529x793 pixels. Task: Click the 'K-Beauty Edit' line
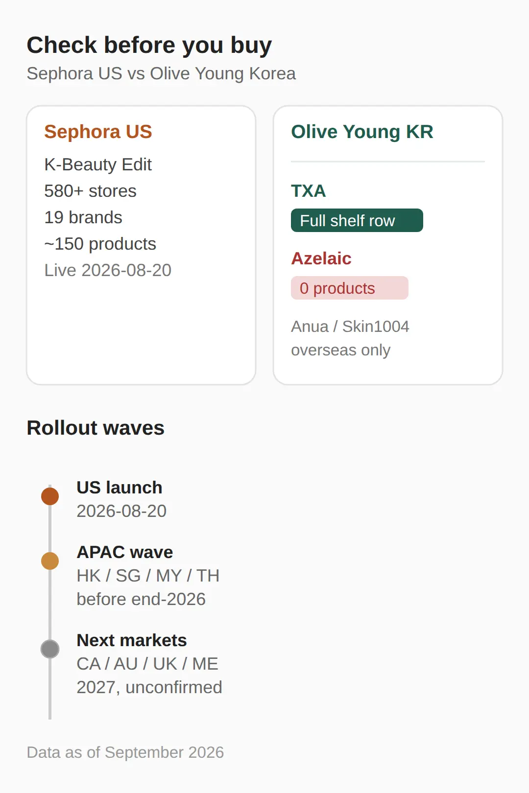[x=98, y=164]
